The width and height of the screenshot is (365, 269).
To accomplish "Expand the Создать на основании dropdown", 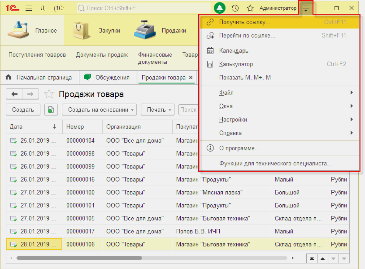I will tap(99, 110).
